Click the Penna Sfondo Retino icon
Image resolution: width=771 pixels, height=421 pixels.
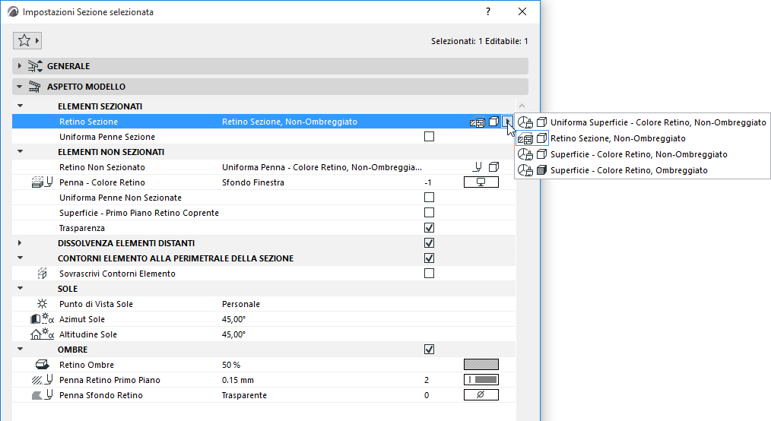pyautogui.click(x=43, y=395)
